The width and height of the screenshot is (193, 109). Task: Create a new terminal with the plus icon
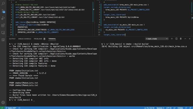pyautogui.click(x=172, y=39)
